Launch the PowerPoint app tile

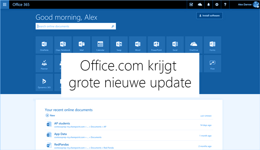click(156, 45)
